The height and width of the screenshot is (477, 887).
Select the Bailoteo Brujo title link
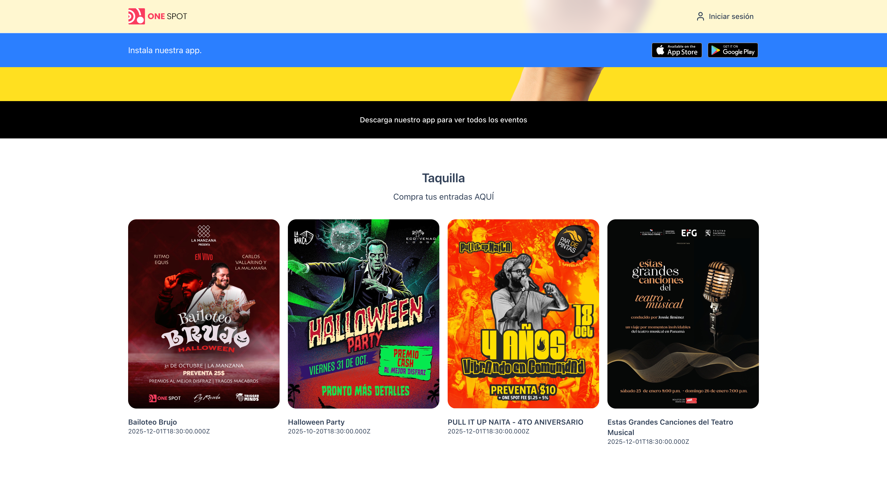click(x=153, y=422)
